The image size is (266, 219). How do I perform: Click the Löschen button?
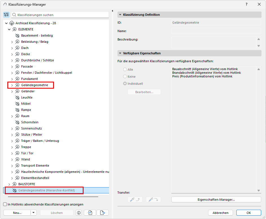57,213
